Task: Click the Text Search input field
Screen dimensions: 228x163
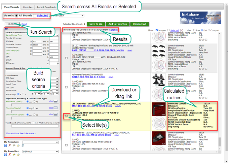Action: [35, 126]
